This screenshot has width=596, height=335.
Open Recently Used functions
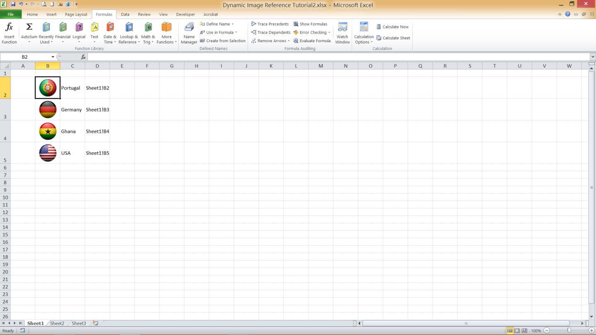point(46,33)
